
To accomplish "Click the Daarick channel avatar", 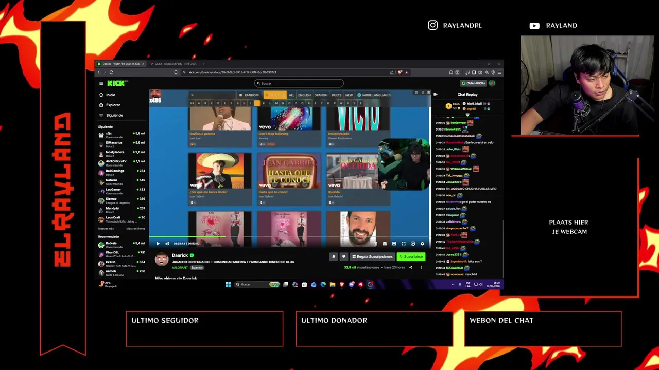I will (162, 259).
